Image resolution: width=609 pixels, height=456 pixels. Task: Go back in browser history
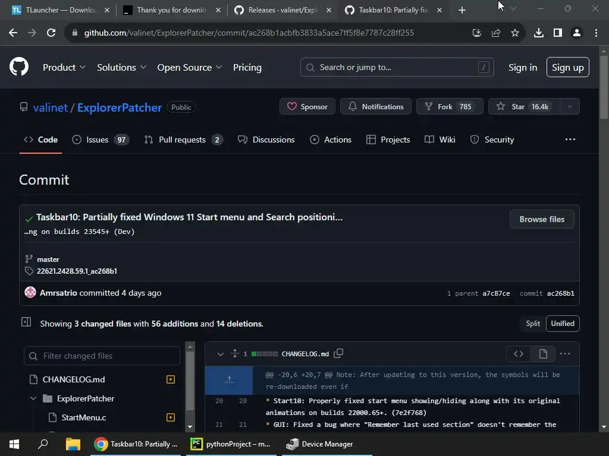[x=13, y=33]
